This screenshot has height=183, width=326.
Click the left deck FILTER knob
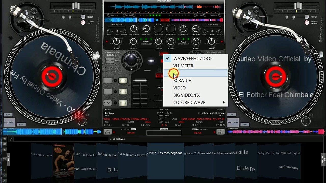pos(117,41)
